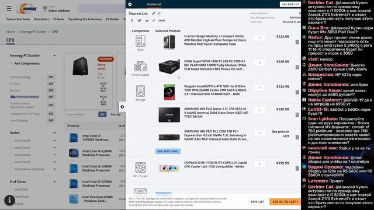Open the hamburger menu on Newegg
The width and height of the screenshot is (374, 210).
9,9
